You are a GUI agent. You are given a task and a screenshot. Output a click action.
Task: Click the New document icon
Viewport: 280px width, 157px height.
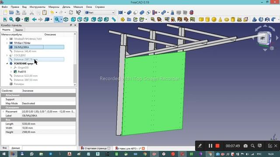pyautogui.click(x=5, y=13)
